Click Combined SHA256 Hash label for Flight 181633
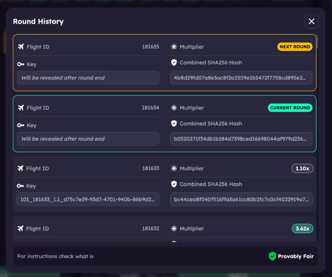Viewport: 332px width, 277px height. point(211,184)
